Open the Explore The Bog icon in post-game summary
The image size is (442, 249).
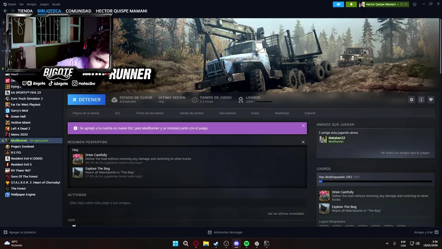pos(78,173)
